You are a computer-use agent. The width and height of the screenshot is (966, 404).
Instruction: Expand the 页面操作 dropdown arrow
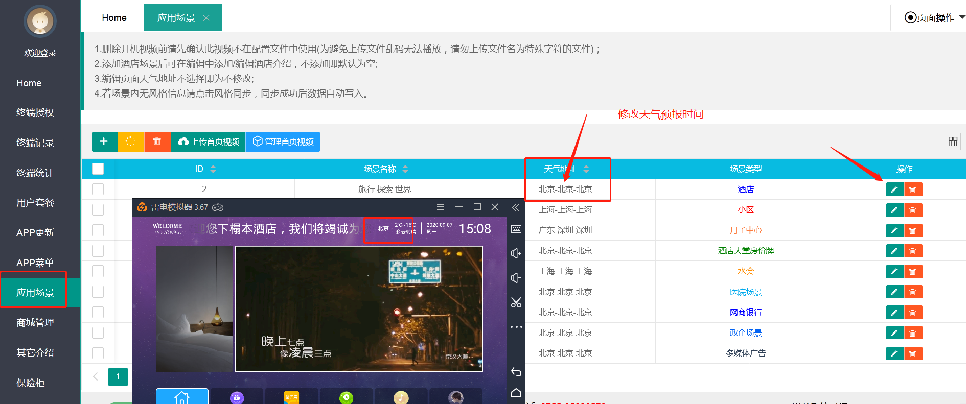click(961, 17)
